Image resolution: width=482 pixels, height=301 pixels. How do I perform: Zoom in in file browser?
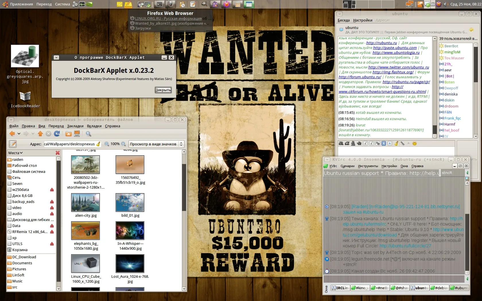tap(123, 144)
